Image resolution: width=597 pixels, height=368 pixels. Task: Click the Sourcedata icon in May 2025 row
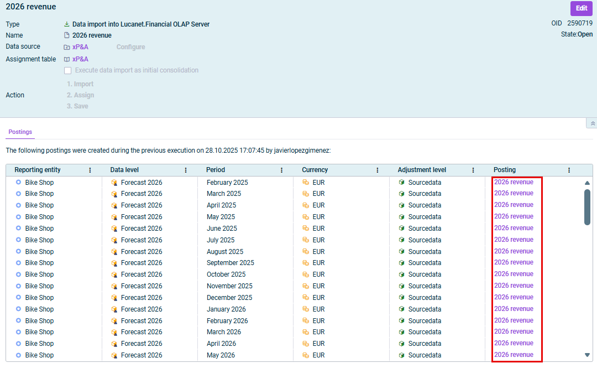tap(401, 216)
